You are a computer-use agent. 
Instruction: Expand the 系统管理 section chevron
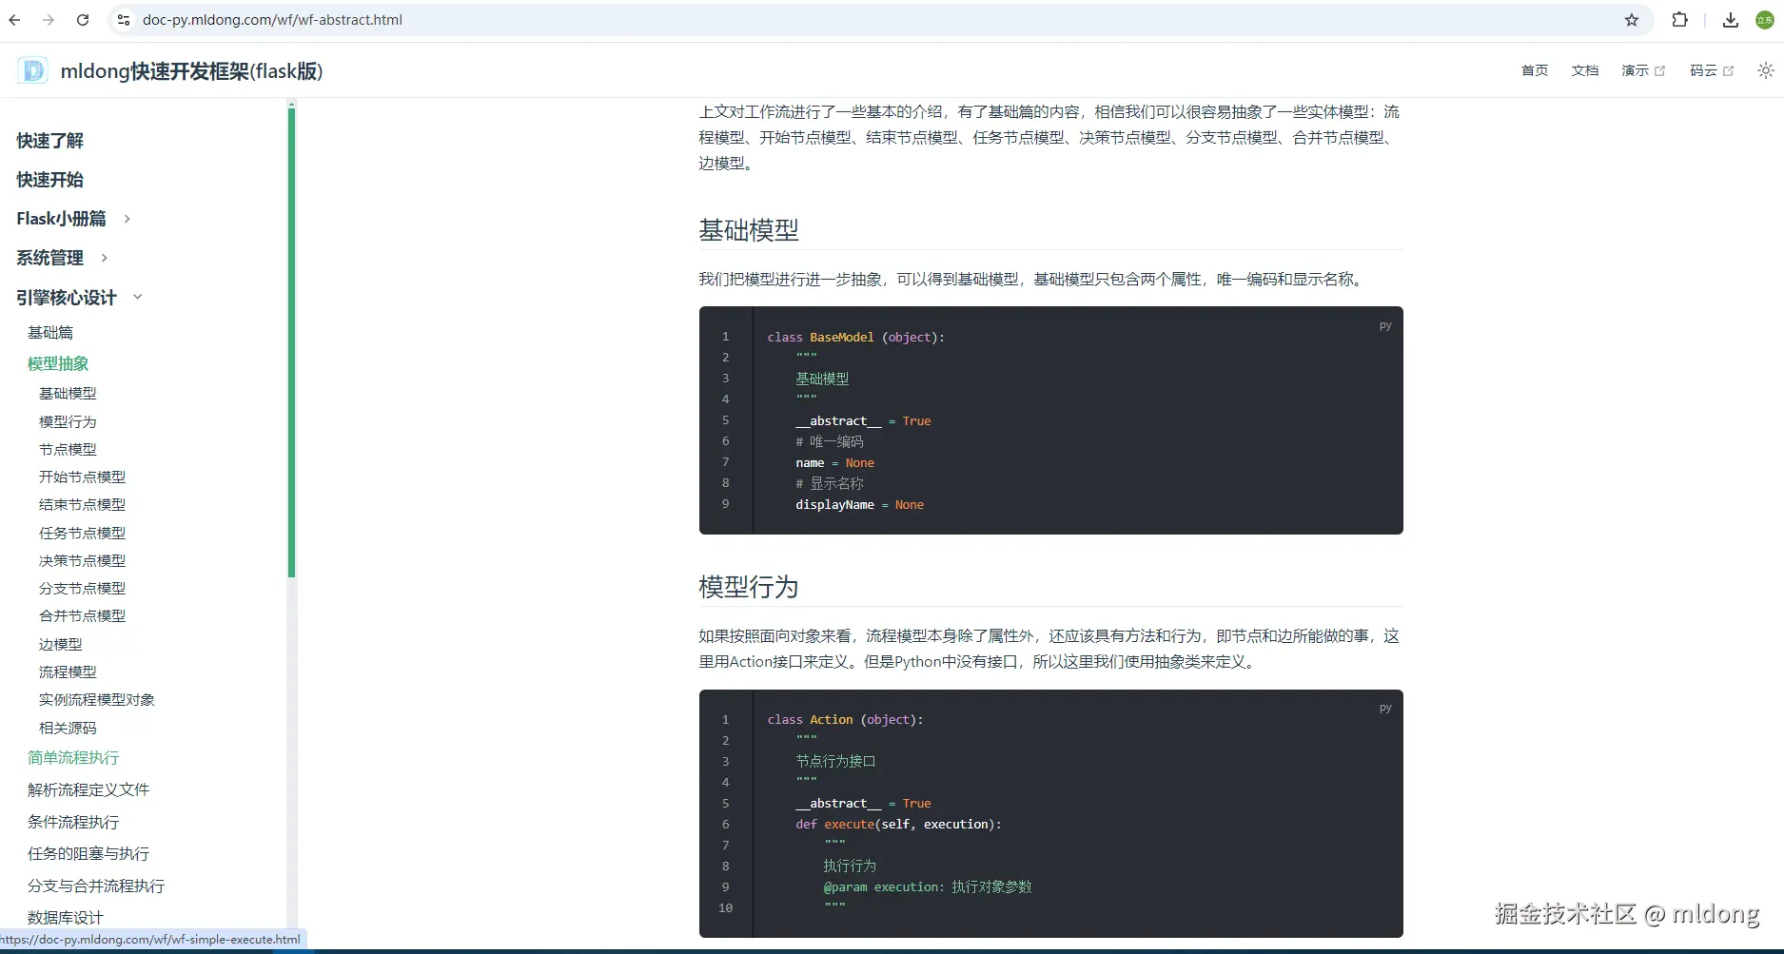(x=104, y=258)
